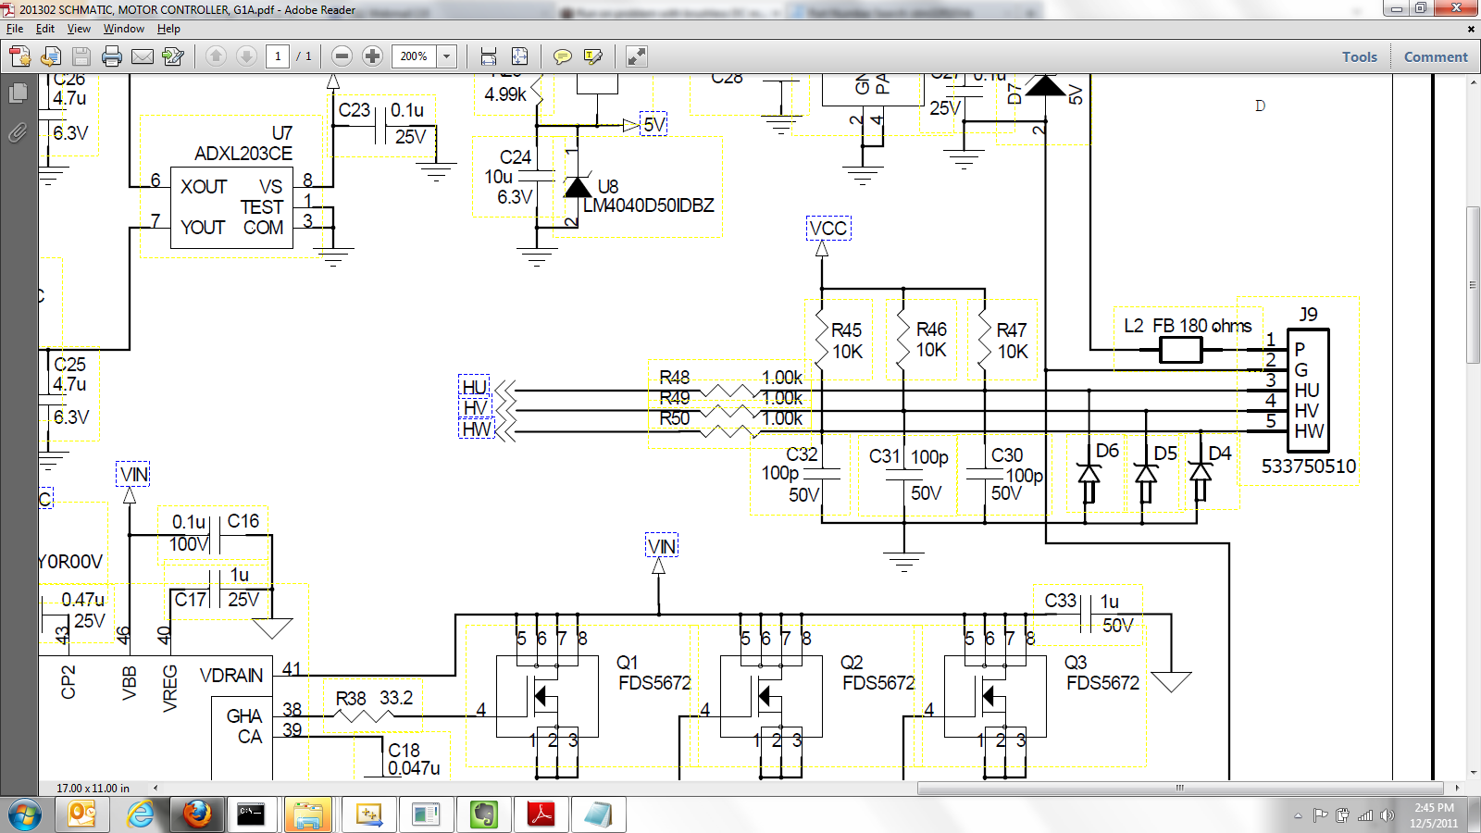
Task: Open Internet Explorer from the taskbar
Action: pos(140,815)
